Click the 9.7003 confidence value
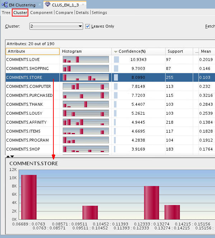 point(138,68)
